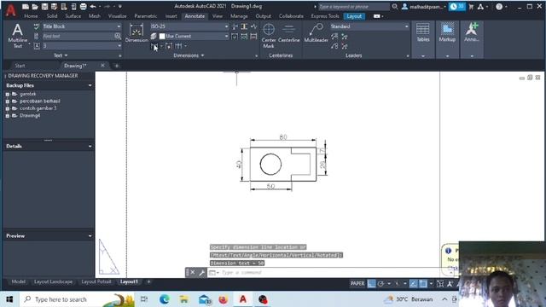546x307 pixels.
Task: Add a new layout with plus button
Action: coord(148,282)
